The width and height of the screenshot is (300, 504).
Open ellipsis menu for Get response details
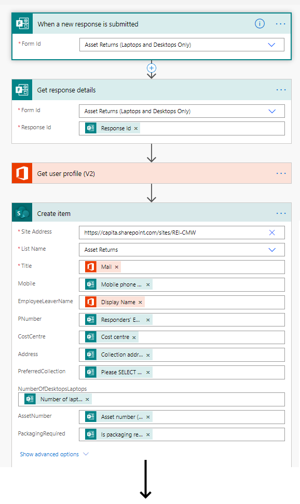click(x=281, y=90)
